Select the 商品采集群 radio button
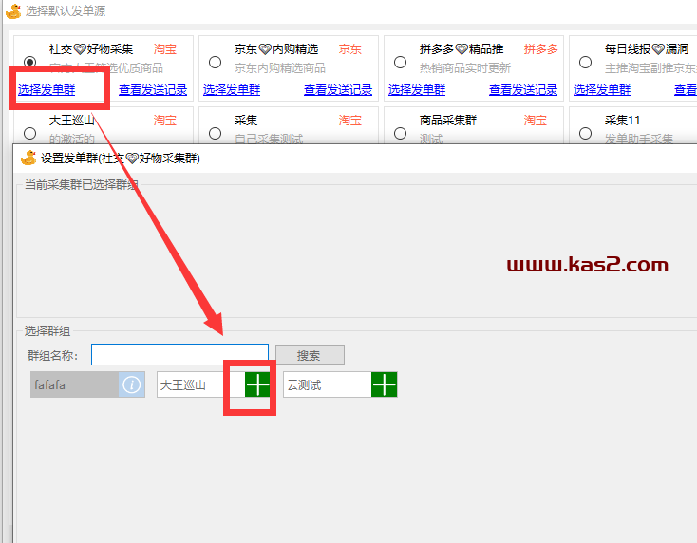 [400, 133]
